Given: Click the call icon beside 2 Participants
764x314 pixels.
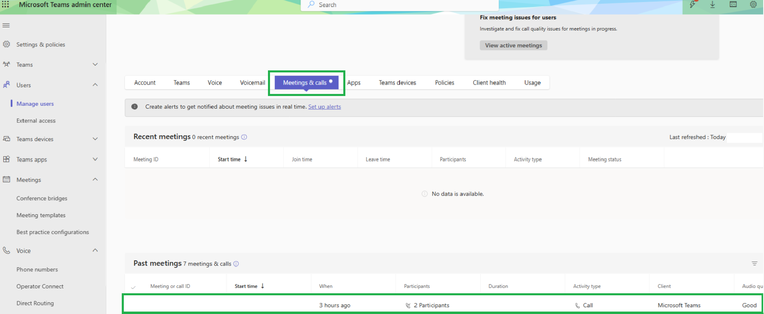Looking at the screenshot, I should tap(408, 305).
